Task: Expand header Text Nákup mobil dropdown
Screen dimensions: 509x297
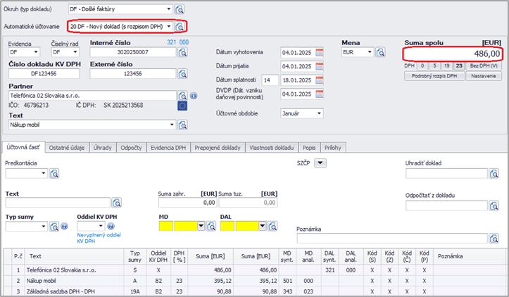Action: point(172,125)
